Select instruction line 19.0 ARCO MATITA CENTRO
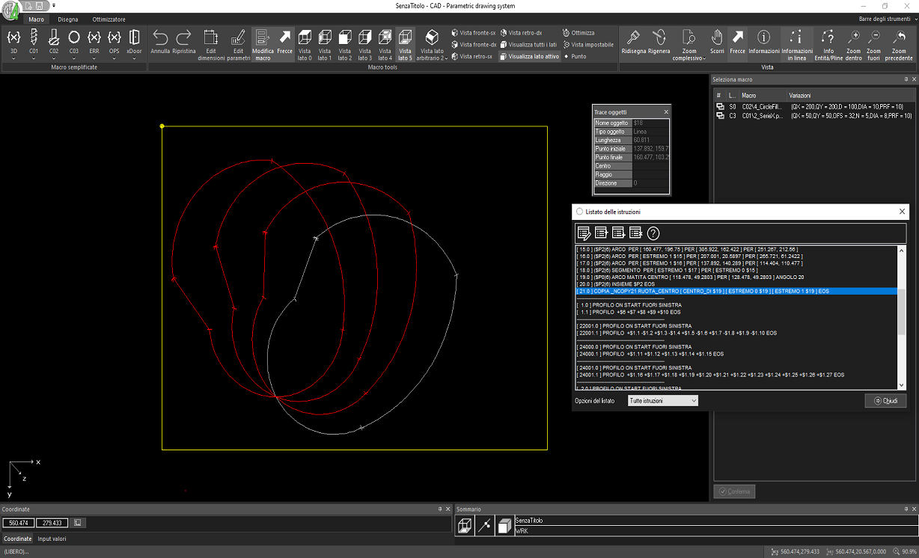Viewport: 919px width, 558px height. [x=736, y=277]
